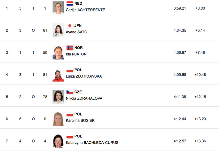Viewport: 219px width, 153px height.
Task: Click Poland flag above Karolina BOSIEK
Action: [70, 114]
